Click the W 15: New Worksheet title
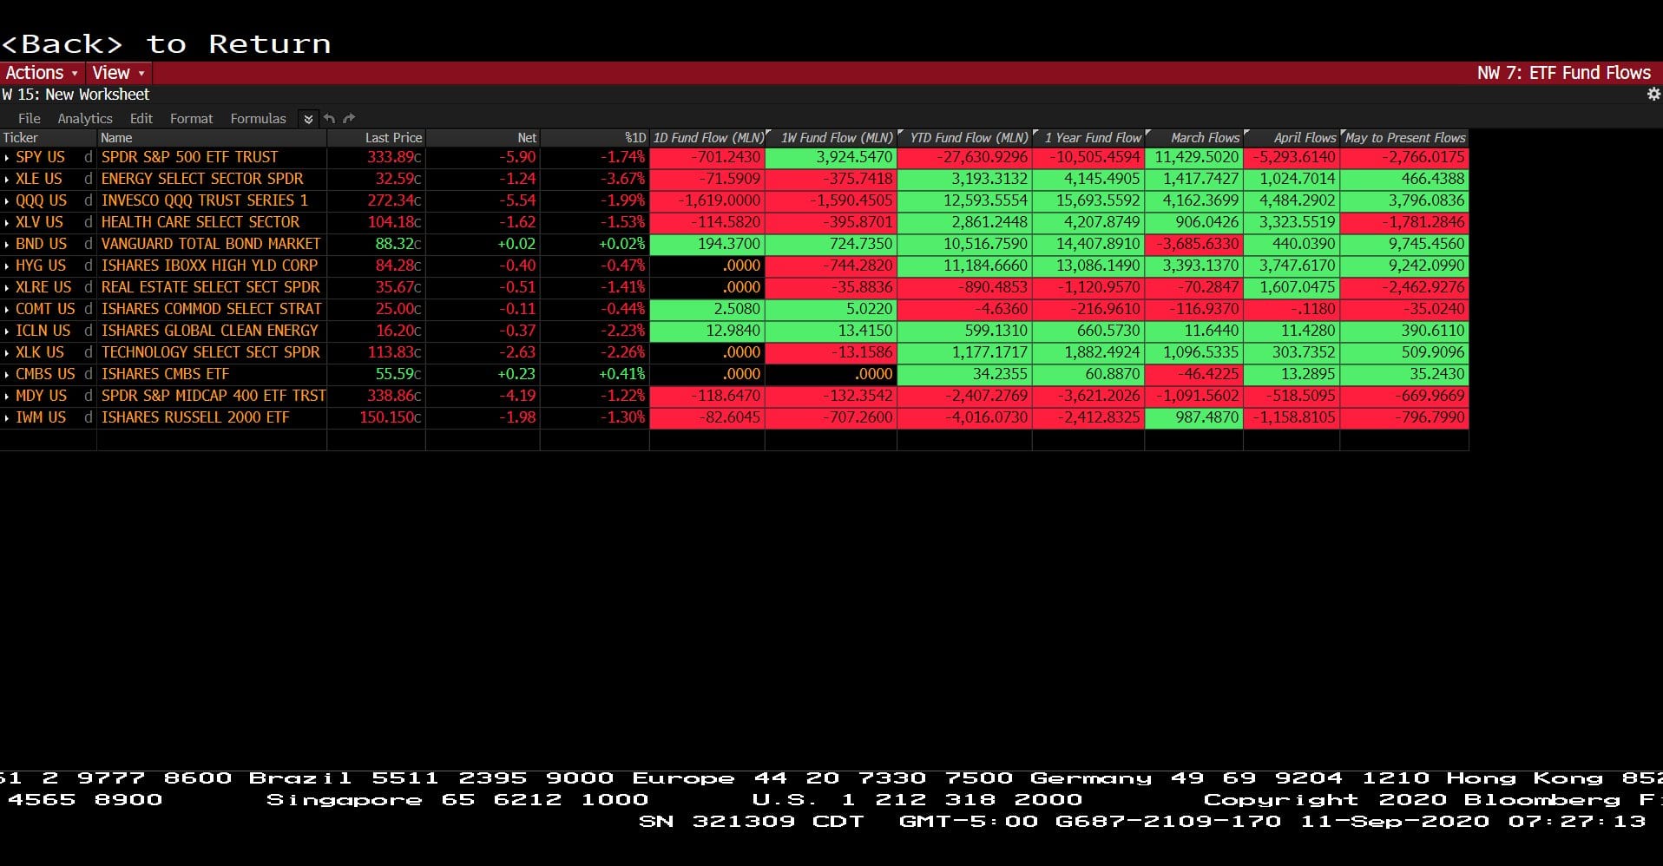This screenshot has width=1663, height=866. [76, 95]
